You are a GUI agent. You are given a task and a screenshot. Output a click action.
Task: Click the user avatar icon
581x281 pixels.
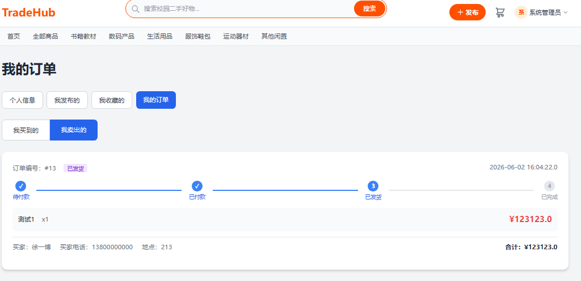coord(521,12)
